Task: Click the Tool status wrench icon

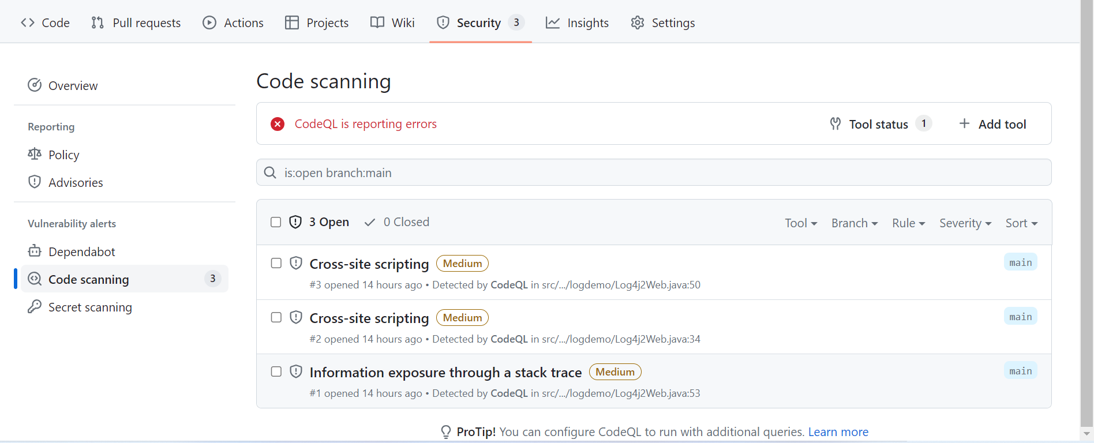Action: tap(836, 123)
